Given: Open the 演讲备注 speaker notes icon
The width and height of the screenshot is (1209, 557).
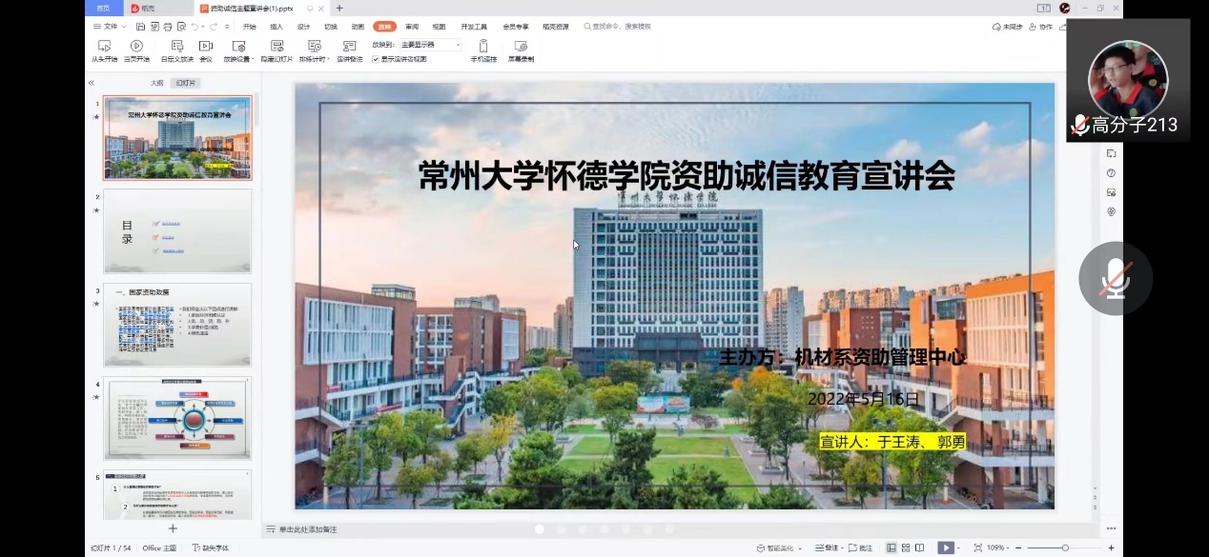Looking at the screenshot, I should click(x=349, y=47).
